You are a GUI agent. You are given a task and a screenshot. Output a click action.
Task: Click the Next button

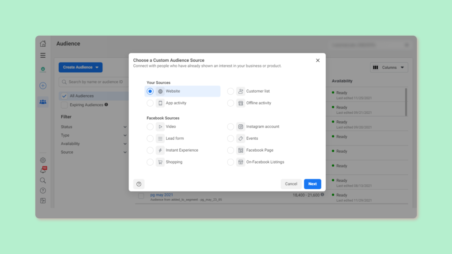(x=313, y=184)
